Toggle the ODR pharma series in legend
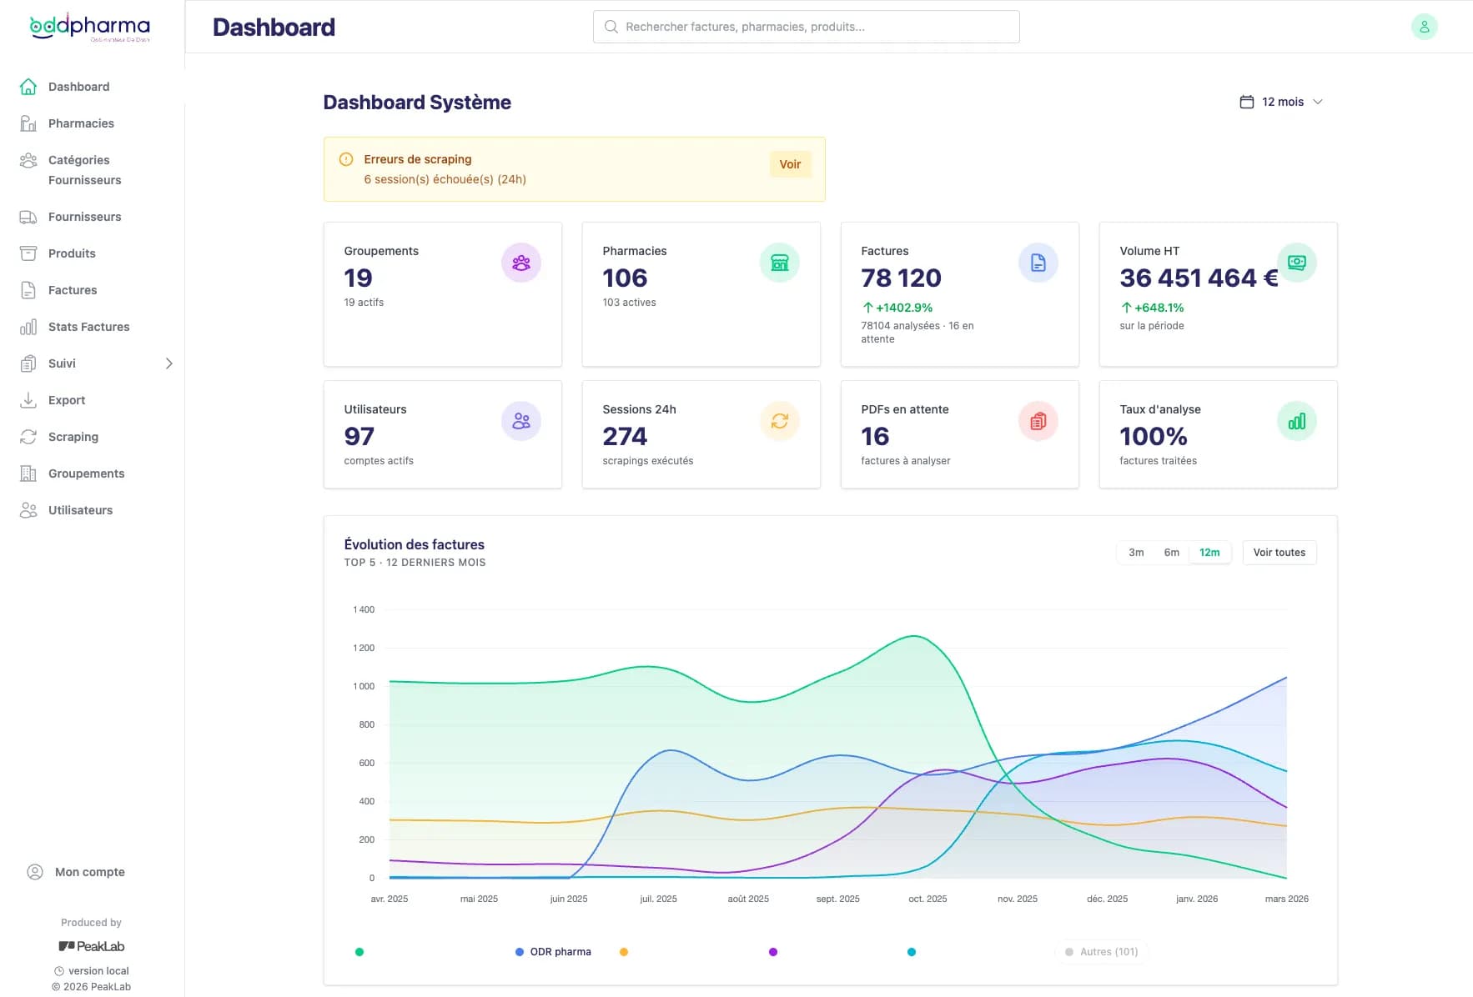This screenshot has width=1473, height=997. 553,952
